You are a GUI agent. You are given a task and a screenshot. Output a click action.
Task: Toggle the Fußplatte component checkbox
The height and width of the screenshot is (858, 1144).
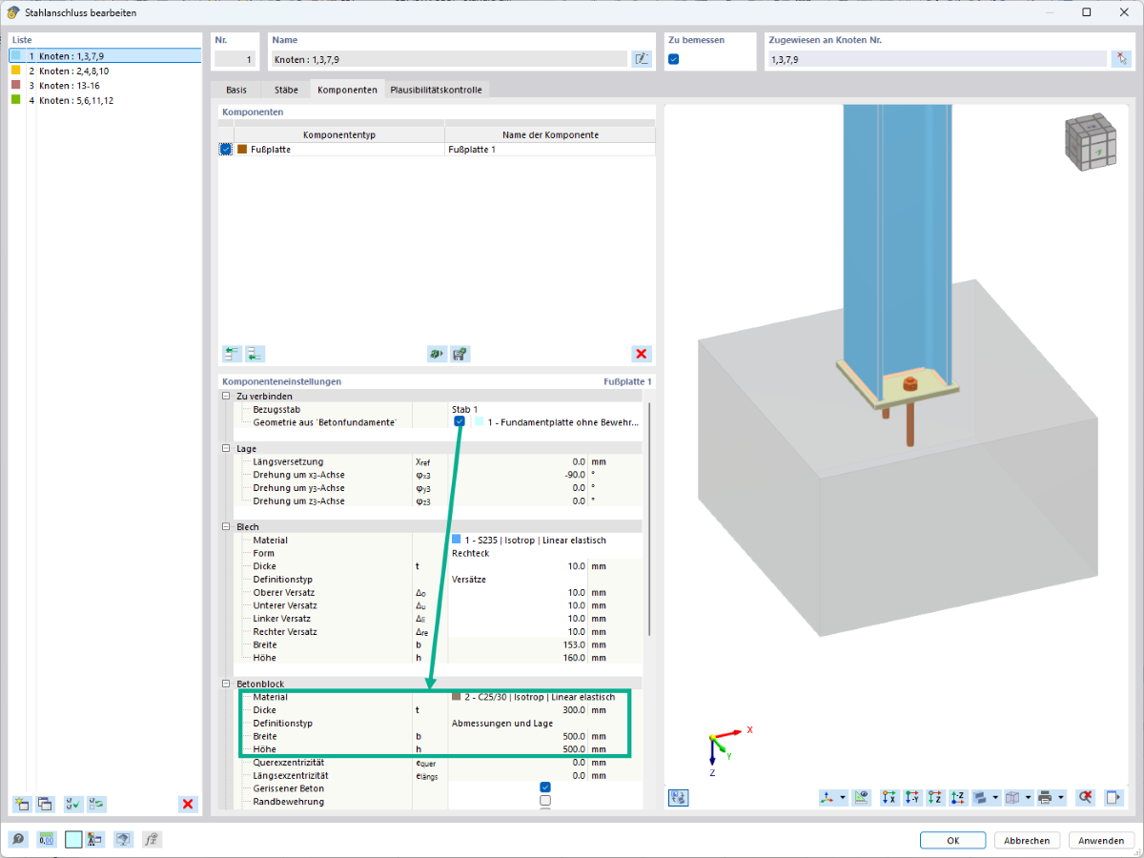click(x=226, y=150)
